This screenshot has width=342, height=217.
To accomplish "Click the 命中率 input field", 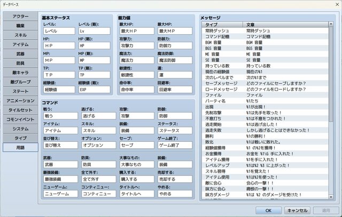I will click(x=137, y=90).
